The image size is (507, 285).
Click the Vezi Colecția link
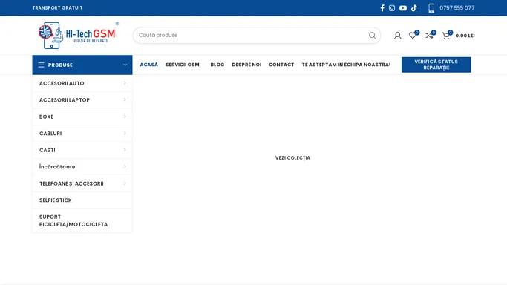click(292, 157)
